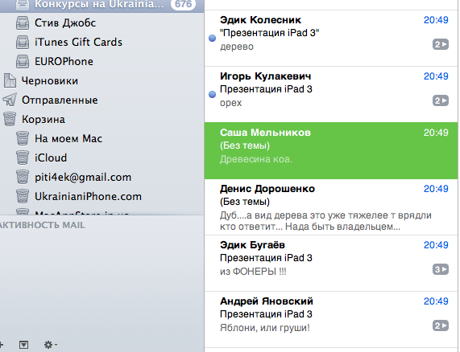Click the орех preview text

tap(230, 103)
